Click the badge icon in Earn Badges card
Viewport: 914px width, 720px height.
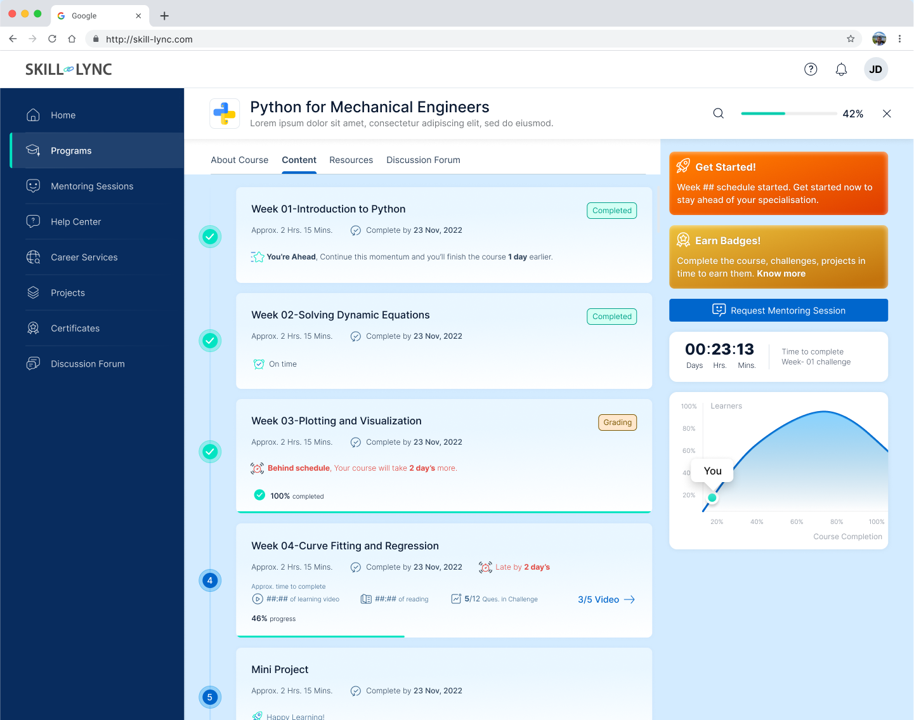click(x=683, y=240)
